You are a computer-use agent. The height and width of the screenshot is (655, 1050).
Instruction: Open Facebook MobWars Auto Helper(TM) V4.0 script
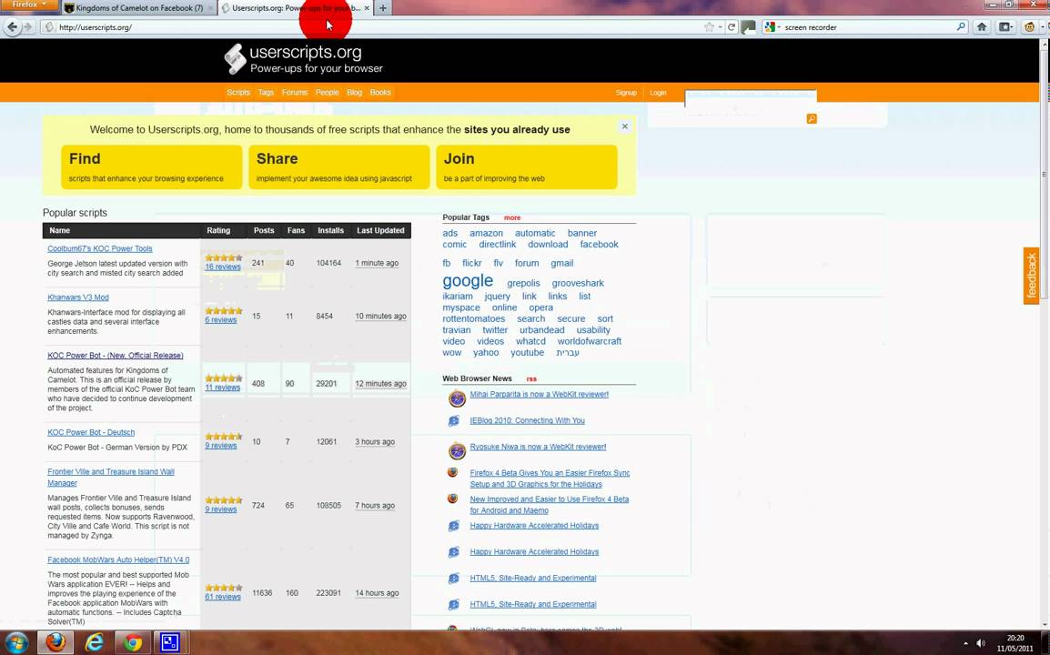tap(118, 559)
